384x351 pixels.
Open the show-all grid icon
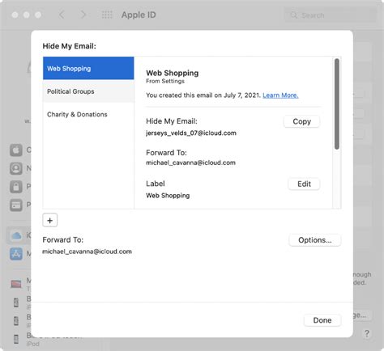click(107, 15)
